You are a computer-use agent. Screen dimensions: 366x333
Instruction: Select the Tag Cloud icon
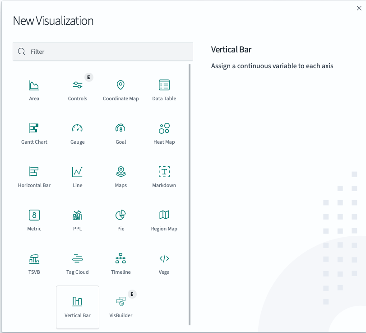point(78,258)
